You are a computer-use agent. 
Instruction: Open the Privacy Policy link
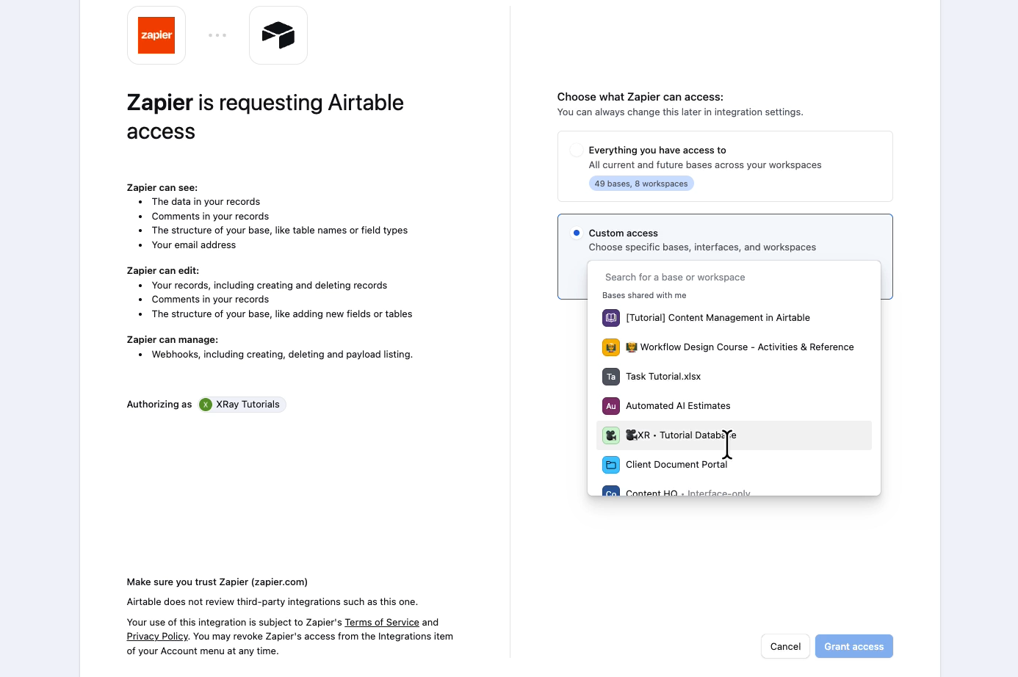tap(157, 637)
